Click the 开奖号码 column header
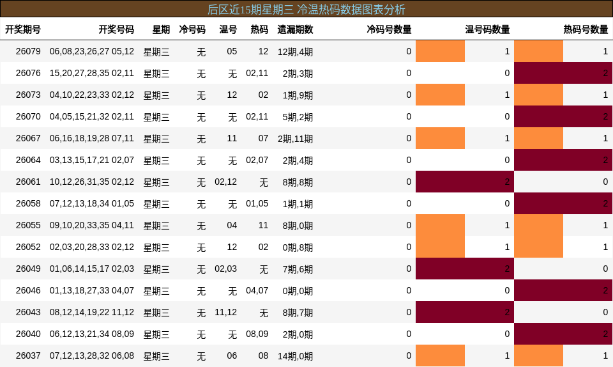 (x=116, y=29)
